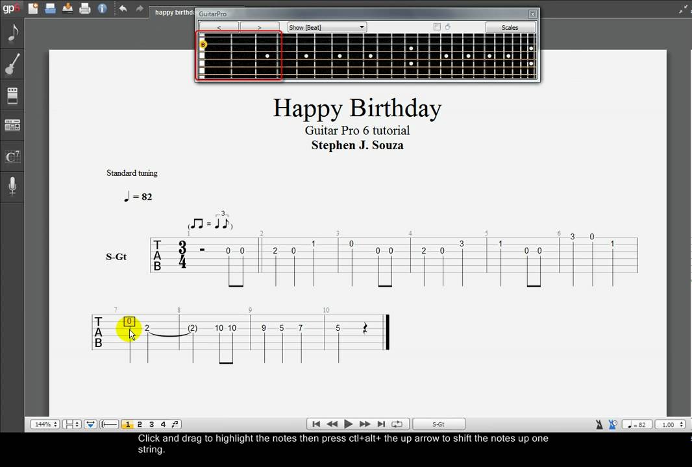Screen dimensions: 692x467
Task: Click next beat button in fretboard window
Action: (260, 27)
